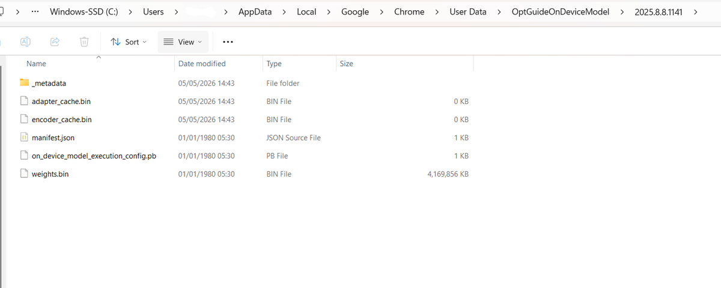The image size is (721, 288).
Task: Go to OptGuideOnDeviceModel in the address bar
Action: (x=560, y=12)
